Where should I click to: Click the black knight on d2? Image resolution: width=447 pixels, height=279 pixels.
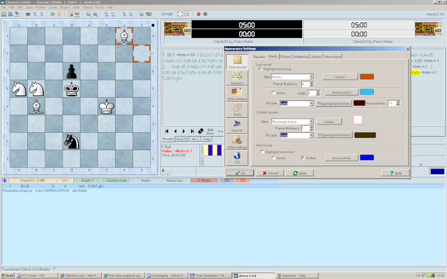tap(72, 142)
